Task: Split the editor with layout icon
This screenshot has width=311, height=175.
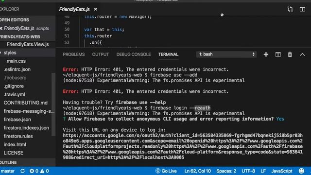Action: [x=302, y=9]
